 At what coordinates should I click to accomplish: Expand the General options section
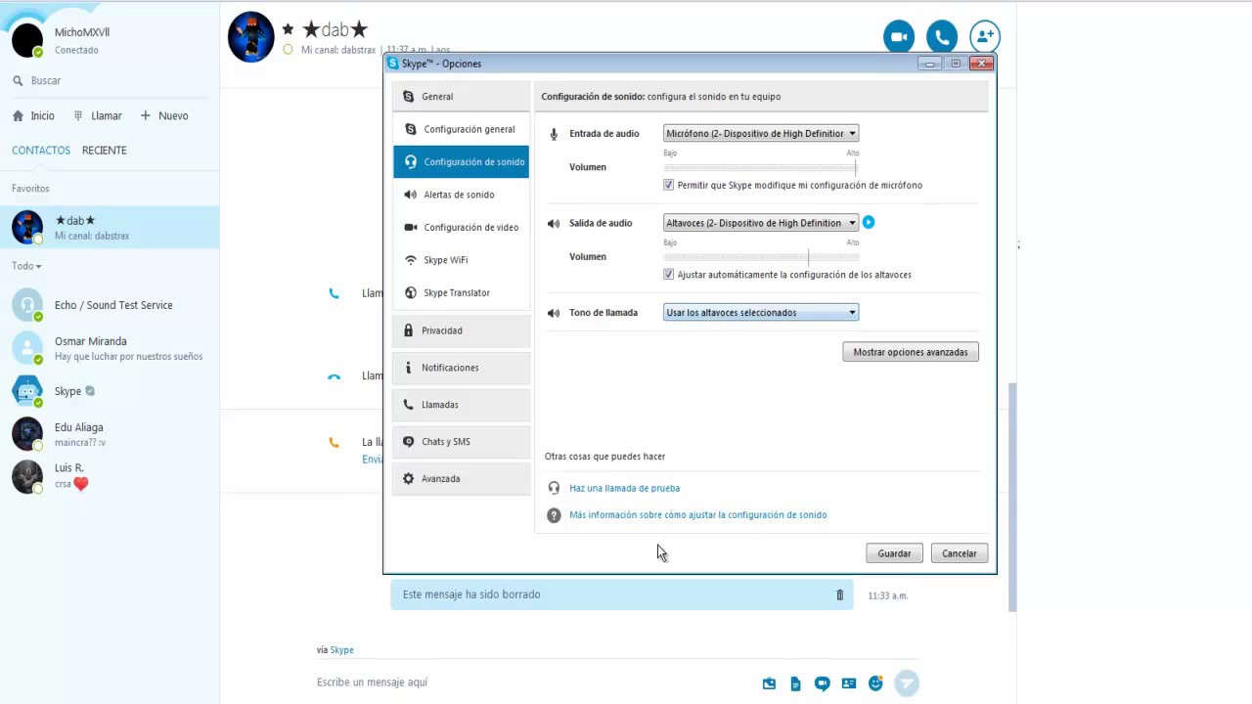point(461,97)
